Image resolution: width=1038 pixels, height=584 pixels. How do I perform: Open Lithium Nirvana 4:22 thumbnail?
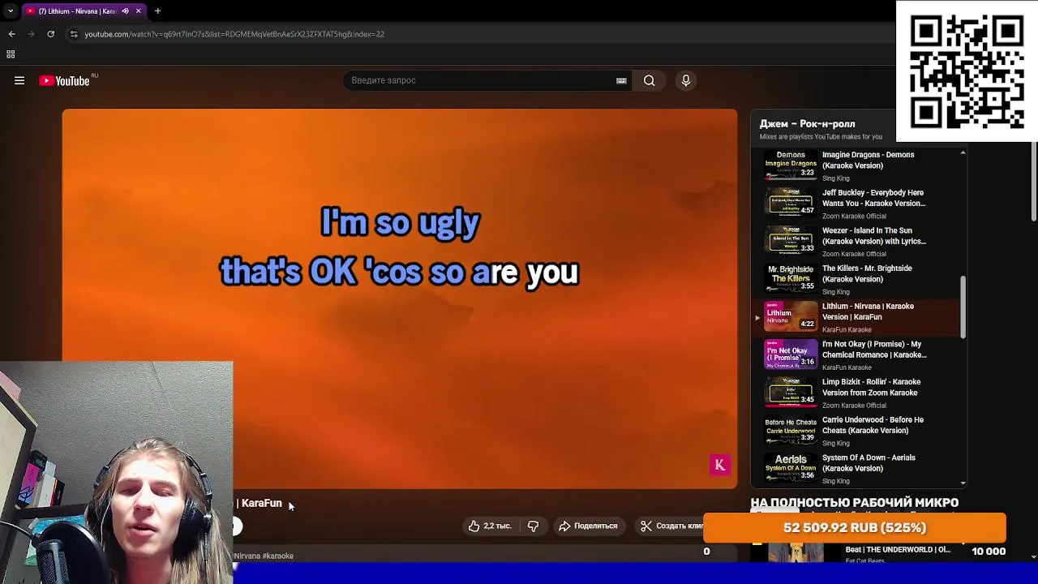[x=791, y=316]
